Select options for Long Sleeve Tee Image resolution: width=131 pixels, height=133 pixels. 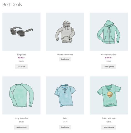coord(21,127)
